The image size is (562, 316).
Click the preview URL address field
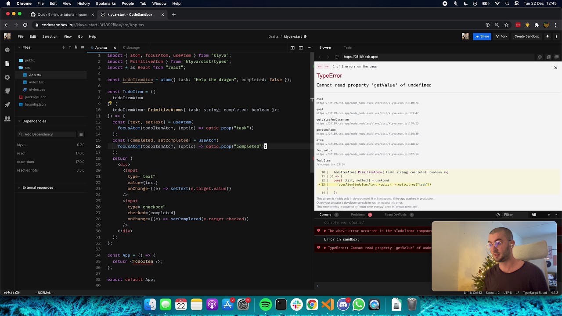point(439,57)
